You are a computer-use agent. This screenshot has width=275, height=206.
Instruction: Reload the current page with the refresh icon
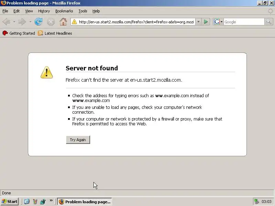(38, 22)
